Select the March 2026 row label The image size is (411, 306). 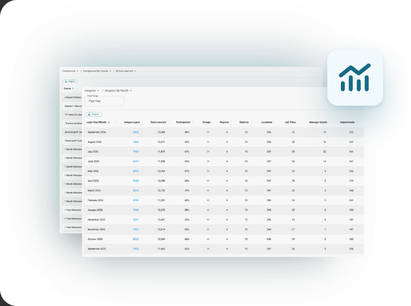pyautogui.click(x=94, y=191)
